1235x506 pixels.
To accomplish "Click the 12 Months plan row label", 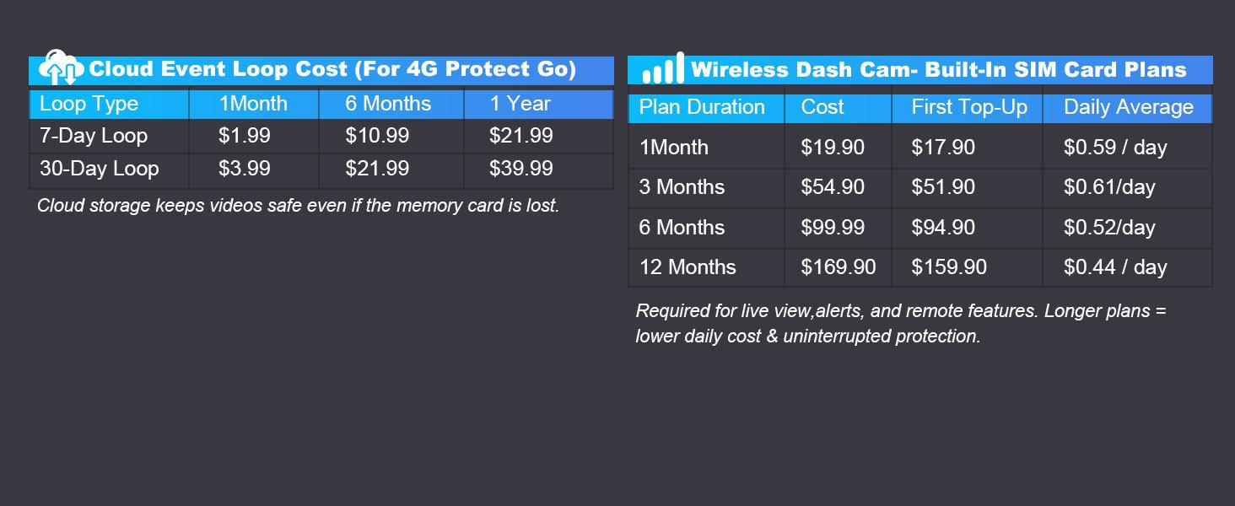I will pyautogui.click(x=688, y=267).
